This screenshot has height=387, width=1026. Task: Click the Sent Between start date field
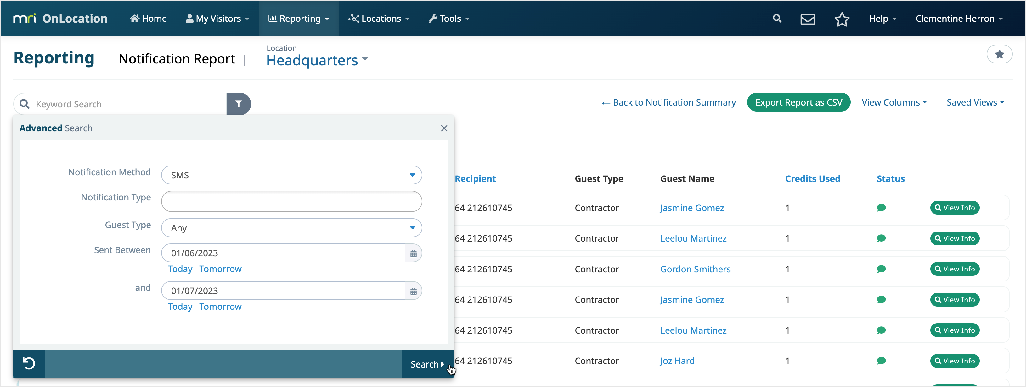(x=283, y=253)
